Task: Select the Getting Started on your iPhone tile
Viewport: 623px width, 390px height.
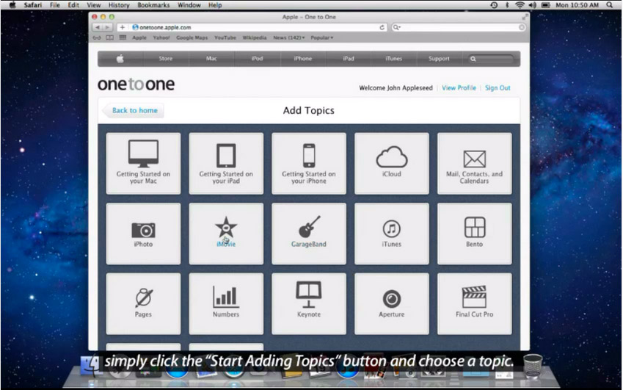Action: pyautogui.click(x=309, y=163)
